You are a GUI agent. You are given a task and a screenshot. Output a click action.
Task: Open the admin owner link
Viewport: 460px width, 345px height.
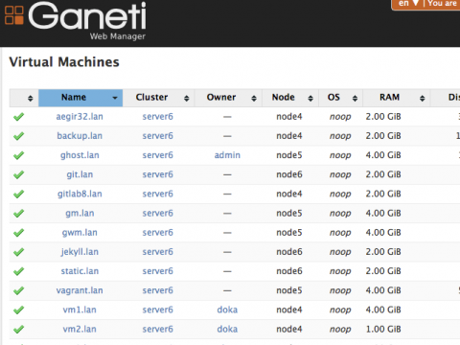click(x=227, y=155)
